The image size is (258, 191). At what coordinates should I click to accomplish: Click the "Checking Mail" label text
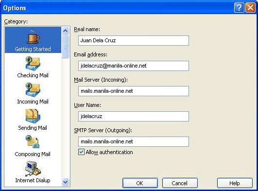[x=33, y=75]
